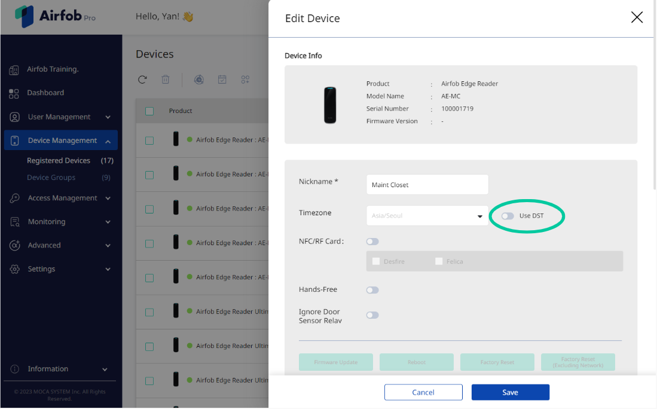Click the Monitoring icon in sidebar
Viewport: 657px width, 409px height.
15,222
